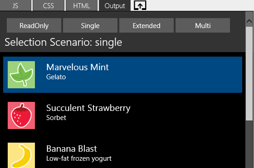This screenshot has width=254, height=168.
Task: Select the Marvelous Mint list item
Action: [x=122, y=75]
